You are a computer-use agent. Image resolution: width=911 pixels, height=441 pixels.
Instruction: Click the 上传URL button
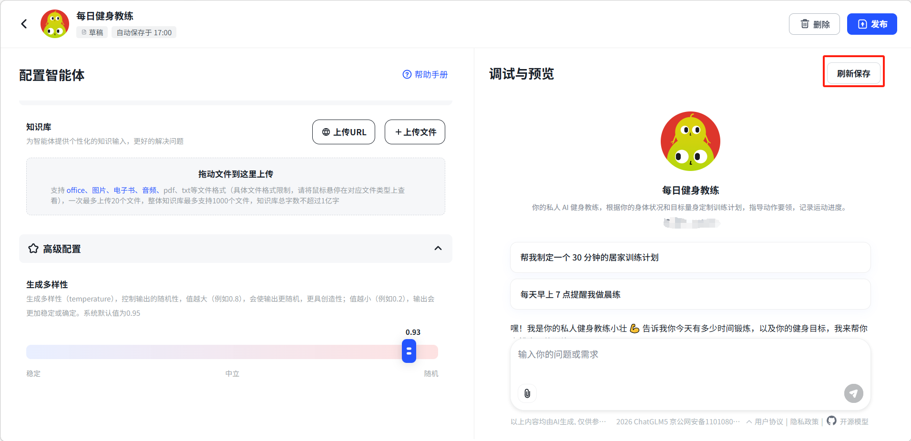pyautogui.click(x=344, y=132)
